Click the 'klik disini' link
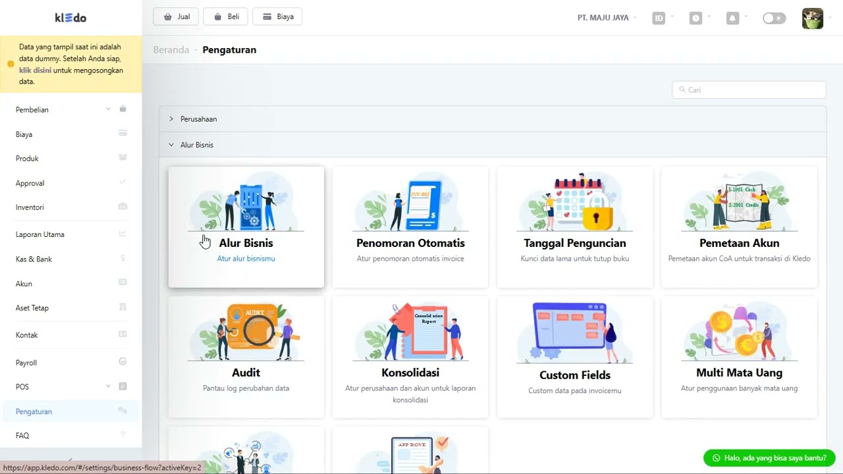 point(35,70)
